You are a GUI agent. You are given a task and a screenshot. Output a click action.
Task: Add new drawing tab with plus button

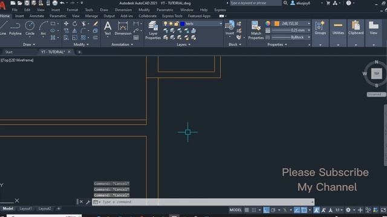coord(79,52)
